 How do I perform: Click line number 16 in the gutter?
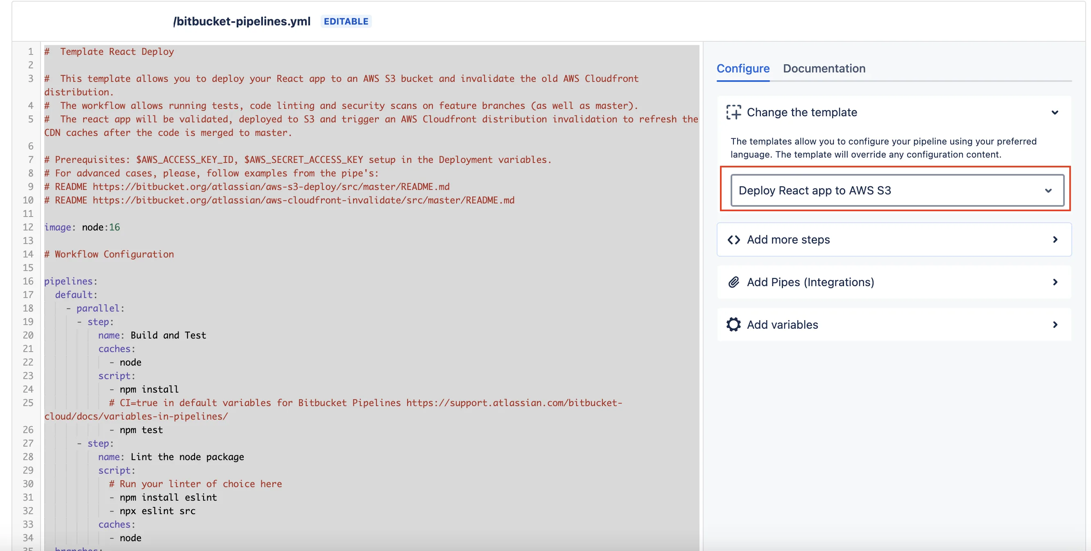pos(28,281)
